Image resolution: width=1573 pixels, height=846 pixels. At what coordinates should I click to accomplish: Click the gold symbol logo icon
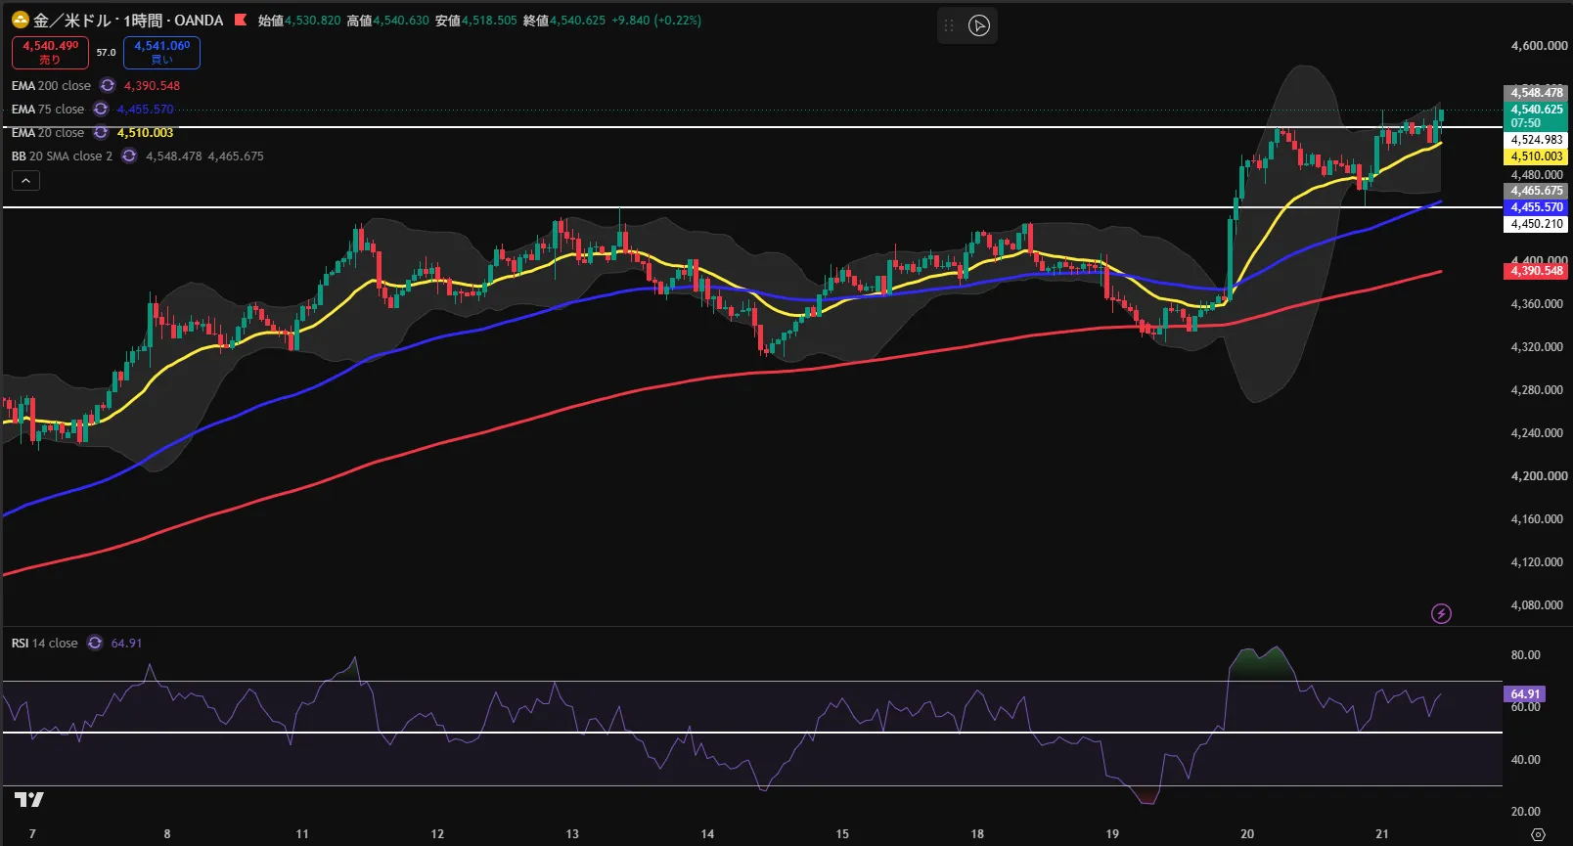(20, 20)
